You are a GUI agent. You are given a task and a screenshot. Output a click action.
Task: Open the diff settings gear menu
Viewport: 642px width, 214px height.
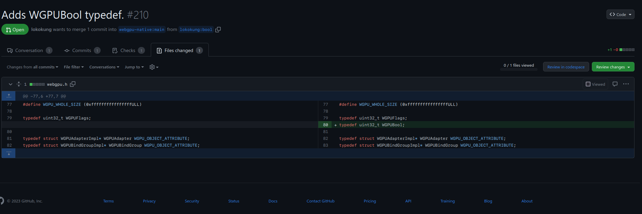coord(154,67)
